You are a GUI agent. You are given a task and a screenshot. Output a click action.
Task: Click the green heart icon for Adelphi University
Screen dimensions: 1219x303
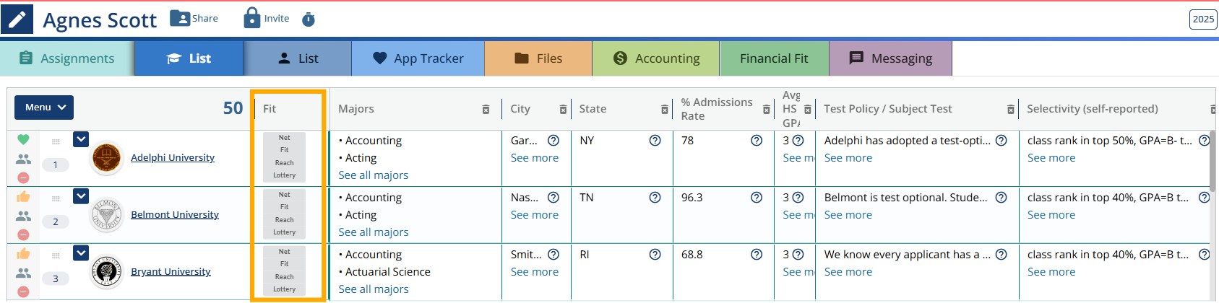coord(23,139)
